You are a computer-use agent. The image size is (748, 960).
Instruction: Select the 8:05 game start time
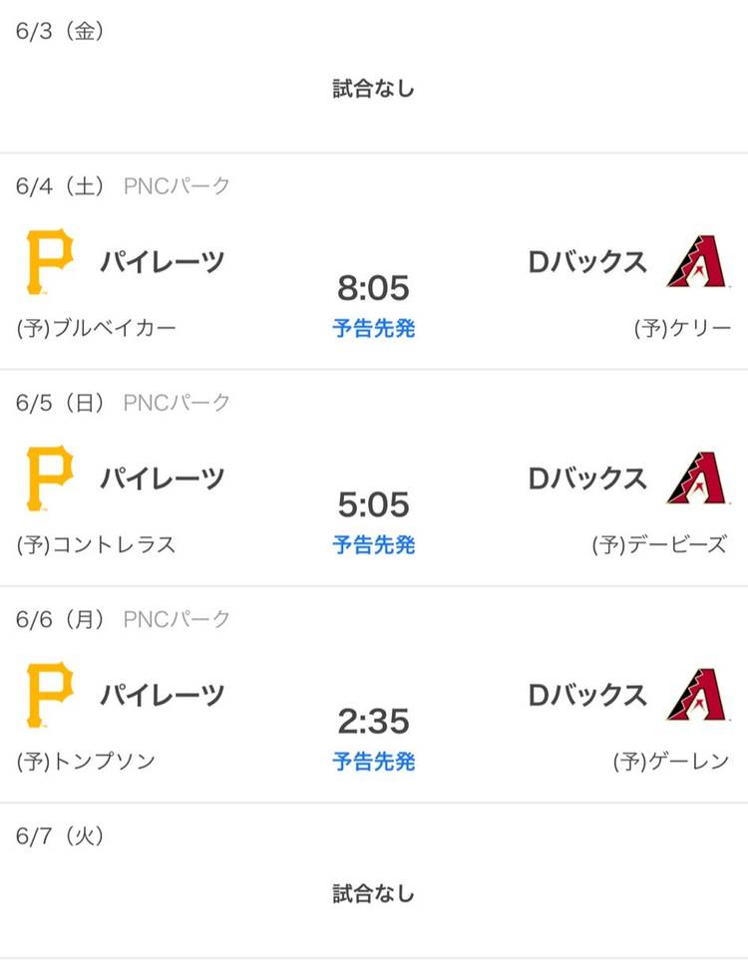tap(374, 289)
